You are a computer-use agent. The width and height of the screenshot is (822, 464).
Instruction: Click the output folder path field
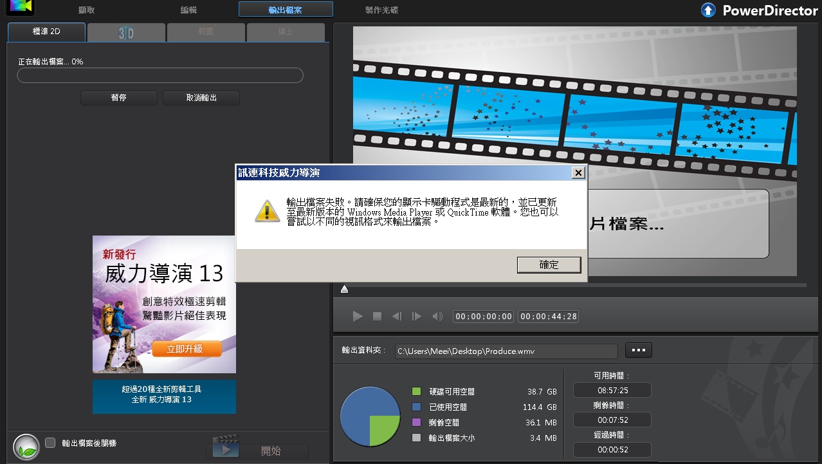506,351
